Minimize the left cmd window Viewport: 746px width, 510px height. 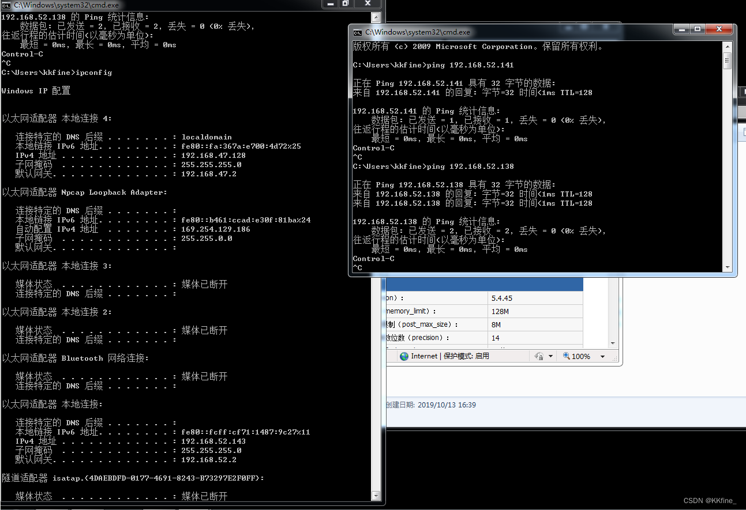(329, 3)
